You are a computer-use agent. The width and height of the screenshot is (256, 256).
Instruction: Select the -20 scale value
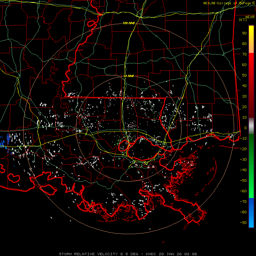pos(243,149)
